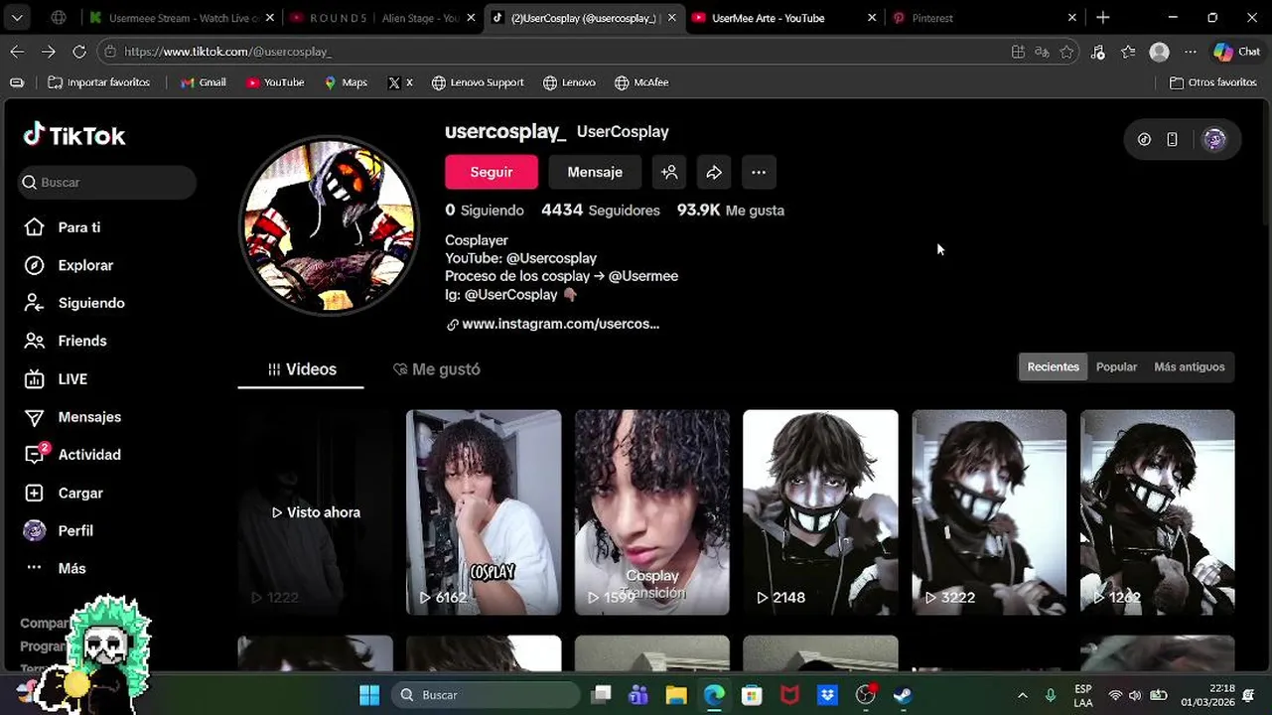Viewport: 1272px width, 715px height.
Task: Send a message with the Mensaje button
Action: point(595,172)
